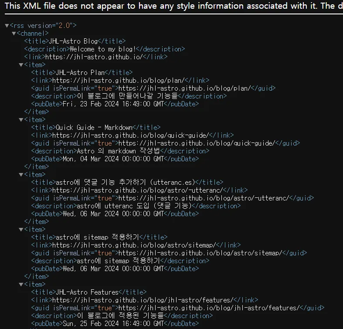Collapse the rss version 2.0 root node
The width and height of the screenshot is (343, 329).
pyautogui.click(x=7, y=26)
